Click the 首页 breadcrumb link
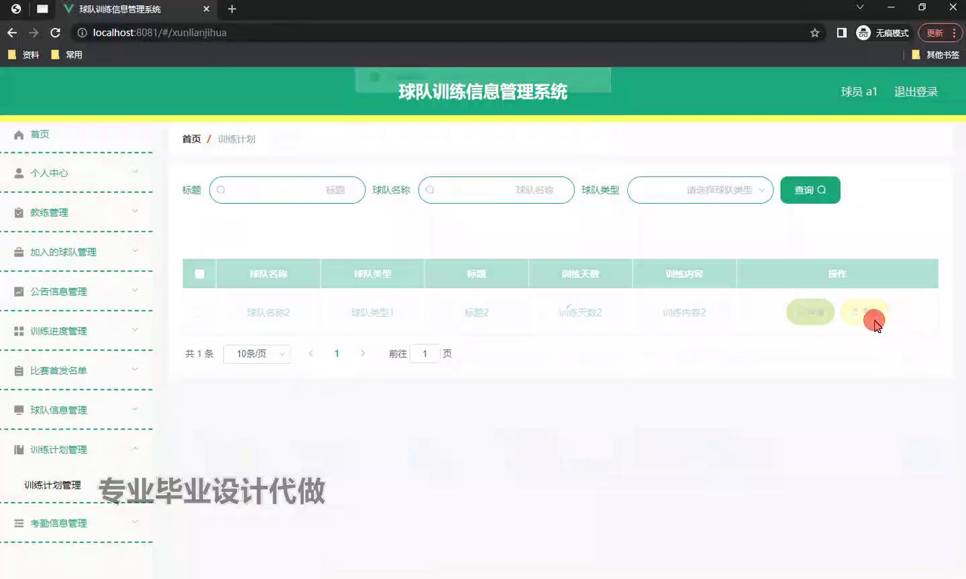 [x=191, y=139]
